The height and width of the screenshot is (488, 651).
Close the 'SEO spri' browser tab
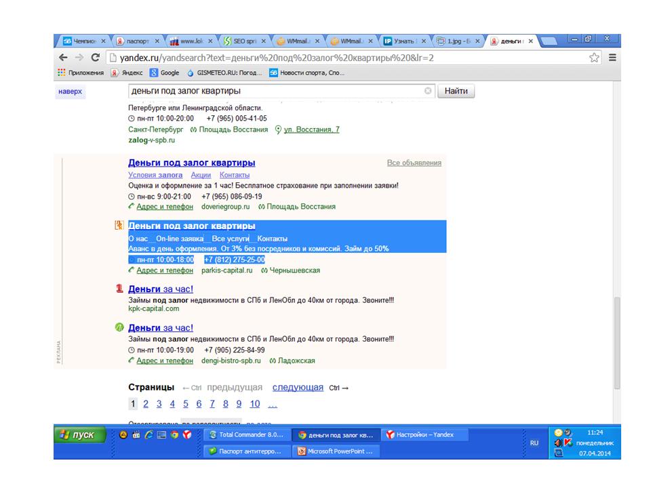(x=263, y=41)
